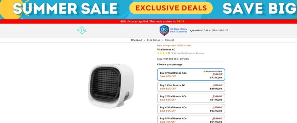Open the 12,421 Verified Customer Reviews link

(187, 53)
